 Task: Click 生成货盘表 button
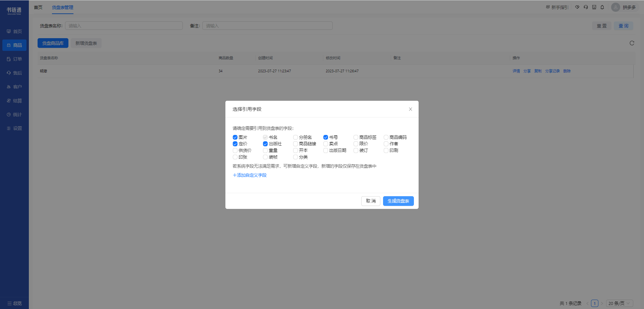click(x=398, y=201)
